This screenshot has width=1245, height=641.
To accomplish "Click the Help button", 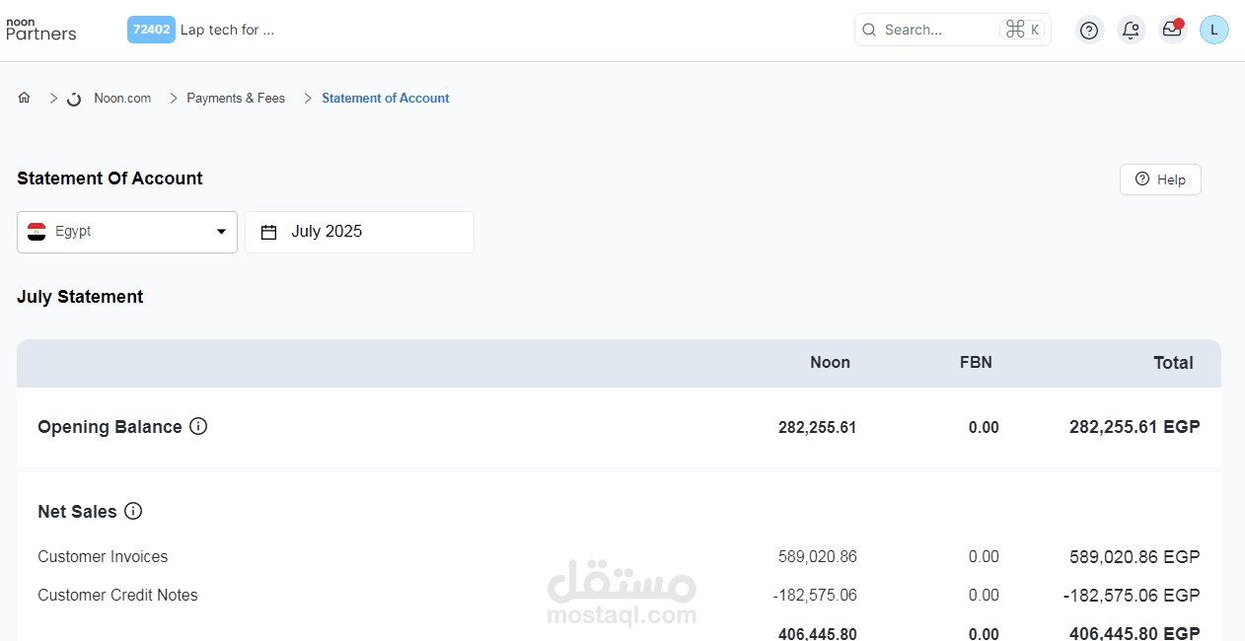I will point(1160,179).
